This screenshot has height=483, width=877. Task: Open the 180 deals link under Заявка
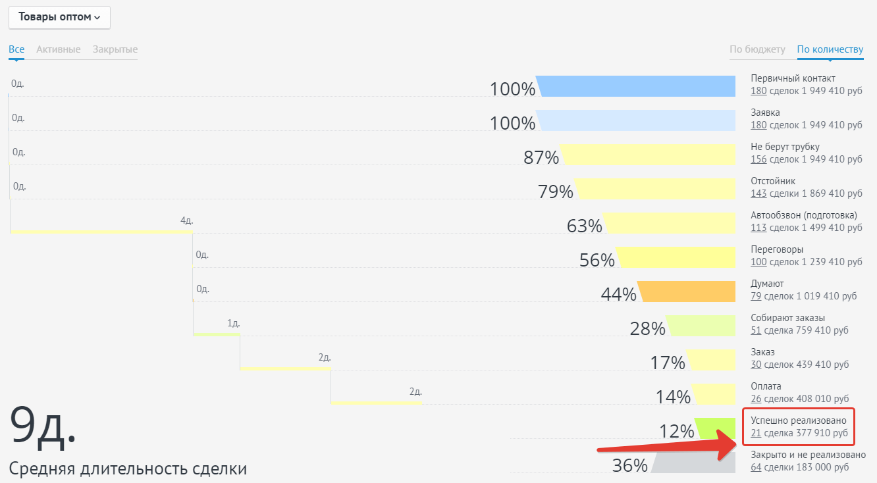click(x=758, y=125)
